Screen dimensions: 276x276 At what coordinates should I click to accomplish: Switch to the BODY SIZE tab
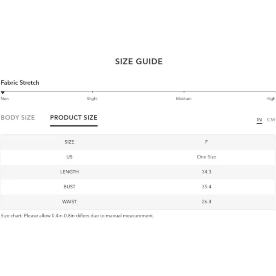18,118
